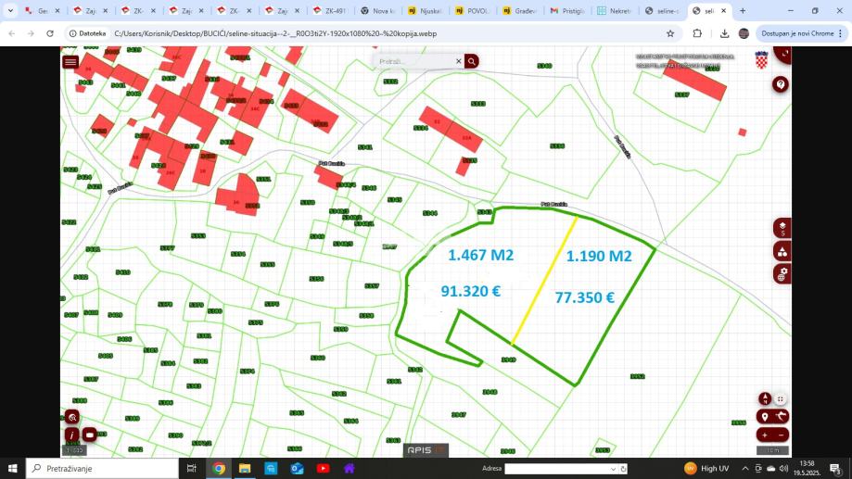Click the Croatian coat of arms emblem
This screenshot has height=479, width=852.
(x=762, y=59)
